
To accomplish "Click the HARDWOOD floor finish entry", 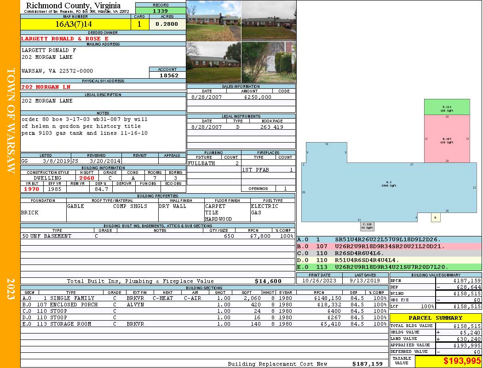I will 218,219.
